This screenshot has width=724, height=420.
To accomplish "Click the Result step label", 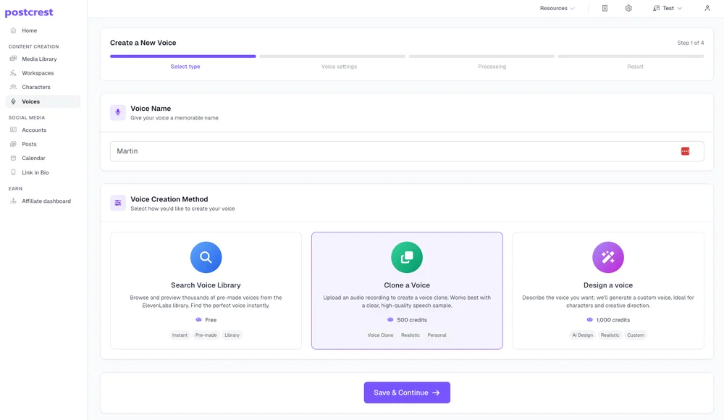I will tap(635, 67).
